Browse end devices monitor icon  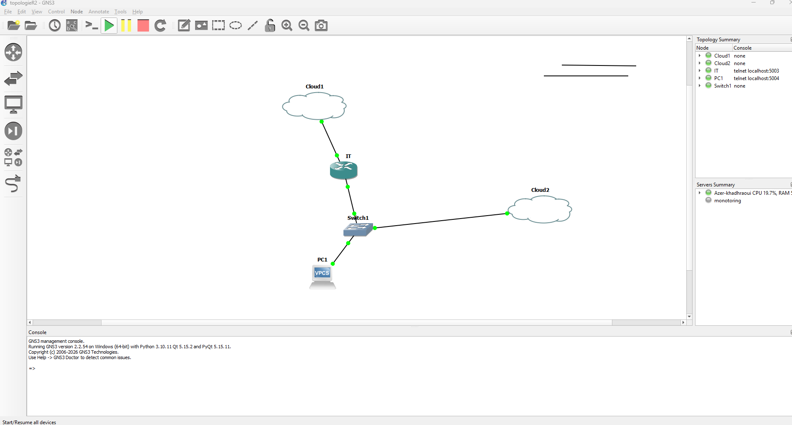13,105
